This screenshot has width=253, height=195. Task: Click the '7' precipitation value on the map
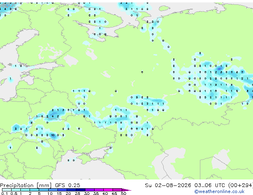pyautogui.click(x=242, y=72)
